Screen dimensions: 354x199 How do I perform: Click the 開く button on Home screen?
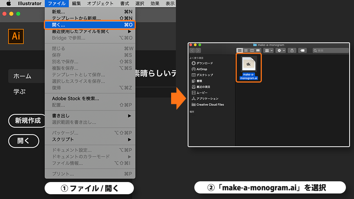point(24,141)
